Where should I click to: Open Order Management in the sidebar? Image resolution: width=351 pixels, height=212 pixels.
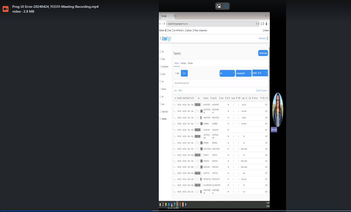click(164, 66)
